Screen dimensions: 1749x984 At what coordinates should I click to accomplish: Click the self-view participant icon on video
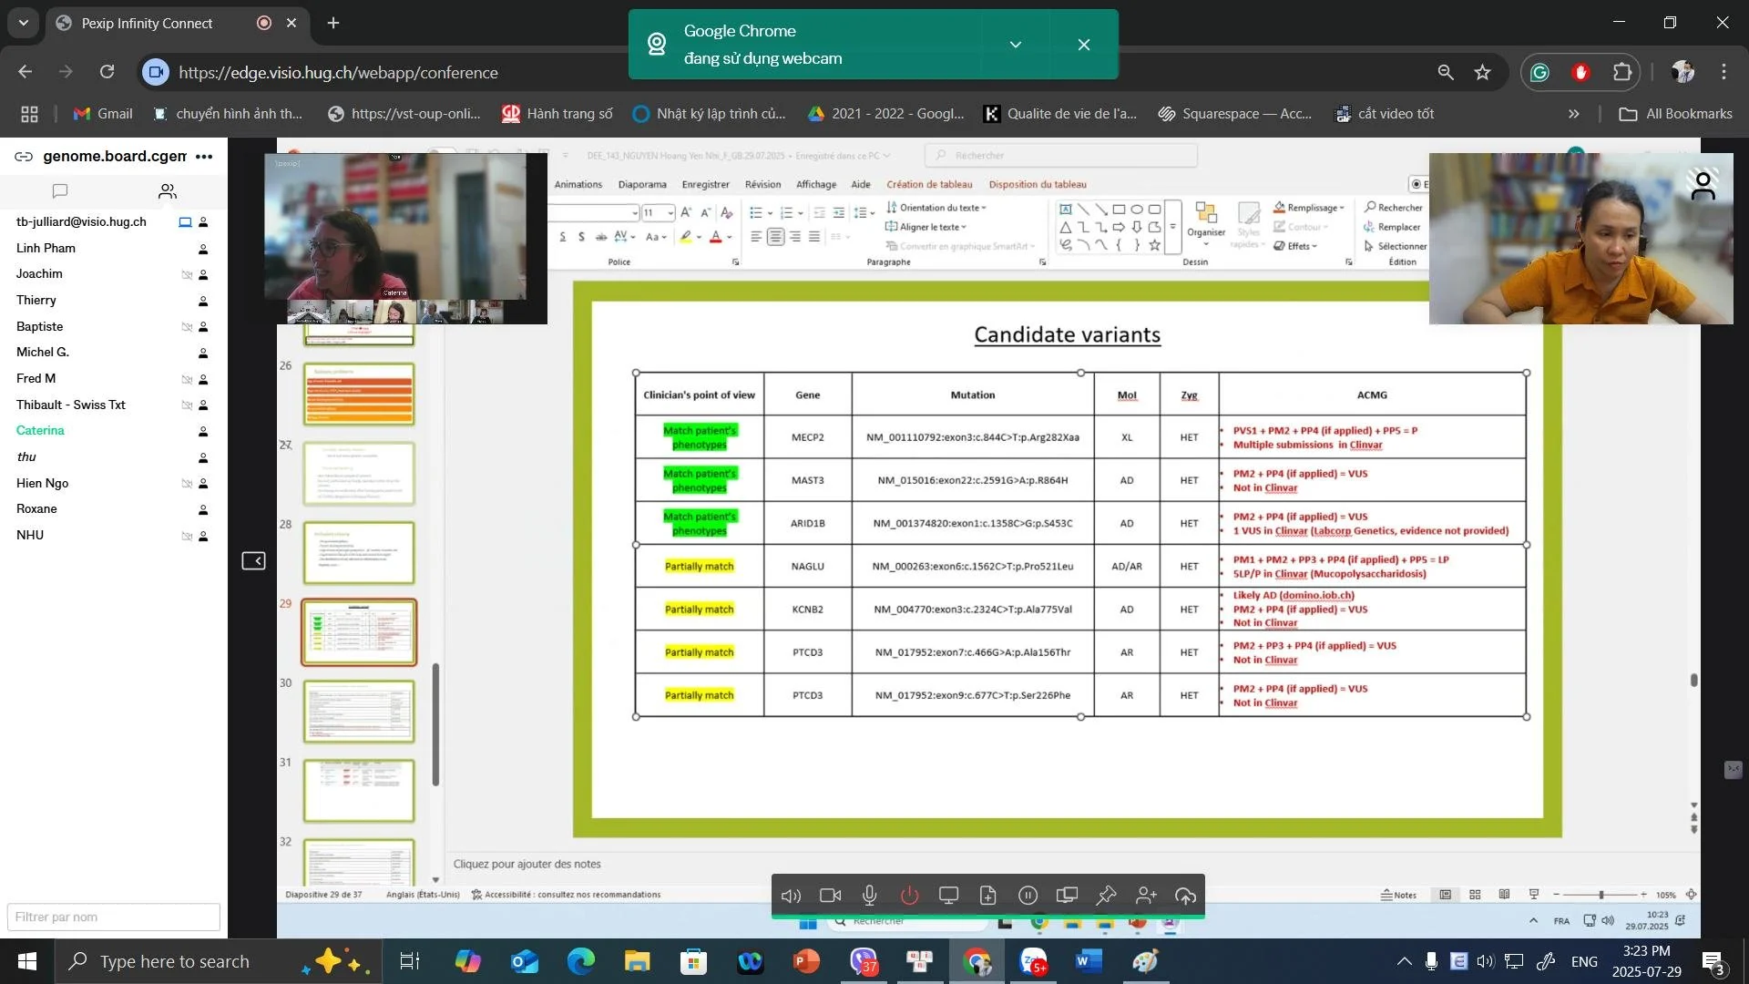tap(1703, 185)
